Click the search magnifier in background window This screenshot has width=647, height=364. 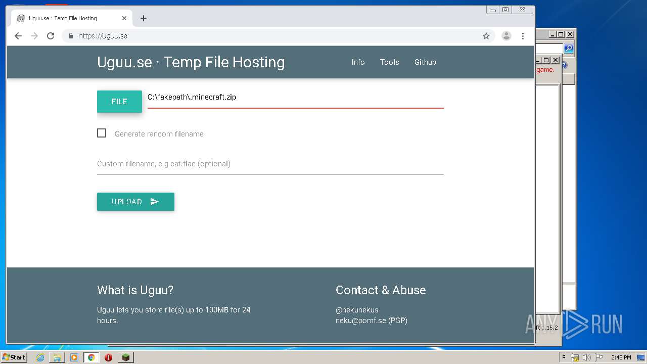click(x=569, y=49)
